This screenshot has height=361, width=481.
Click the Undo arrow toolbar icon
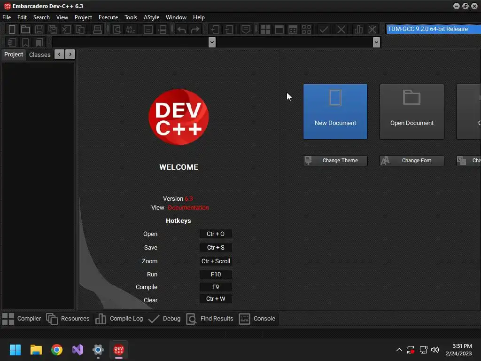182,30
